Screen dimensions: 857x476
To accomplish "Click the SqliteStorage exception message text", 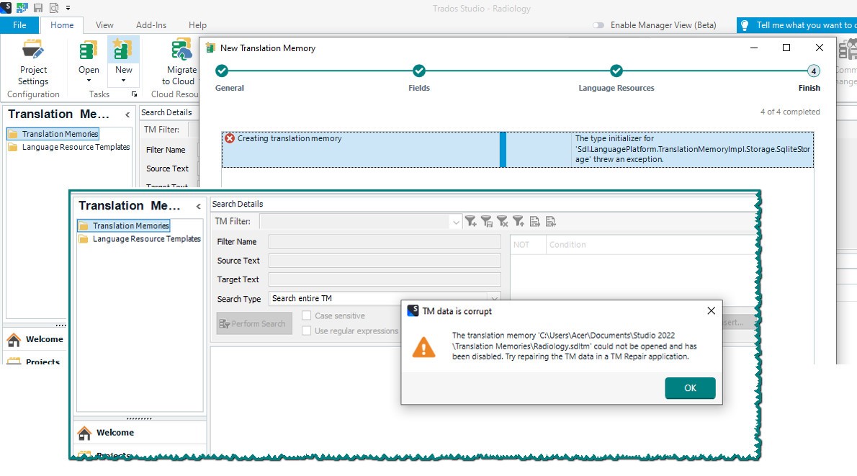I will pyautogui.click(x=692, y=149).
